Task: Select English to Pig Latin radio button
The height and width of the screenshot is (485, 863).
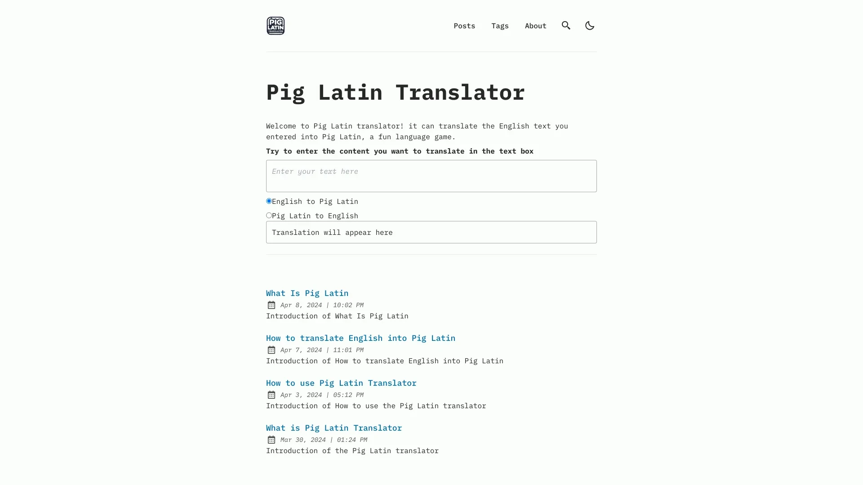Action: (268, 201)
